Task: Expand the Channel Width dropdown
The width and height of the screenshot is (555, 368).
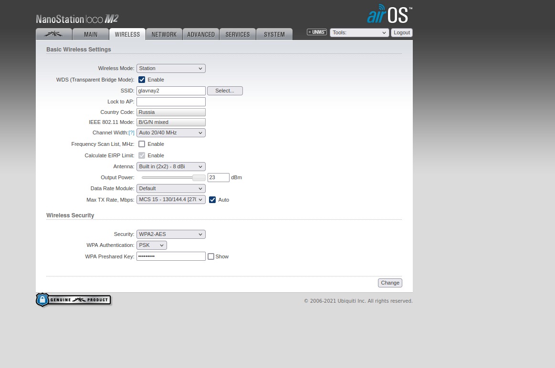Action: pyautogui.click(x=171, y=133)
